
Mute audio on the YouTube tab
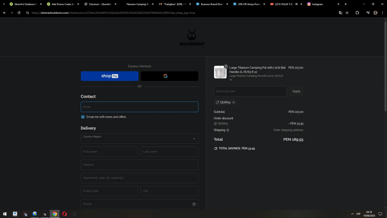[x=296, y=4]
